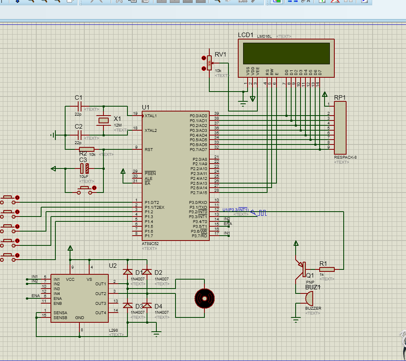Select capacitor C1 22p
The height and width of the screenshot is (361, 406).
[x=80, y=106]
